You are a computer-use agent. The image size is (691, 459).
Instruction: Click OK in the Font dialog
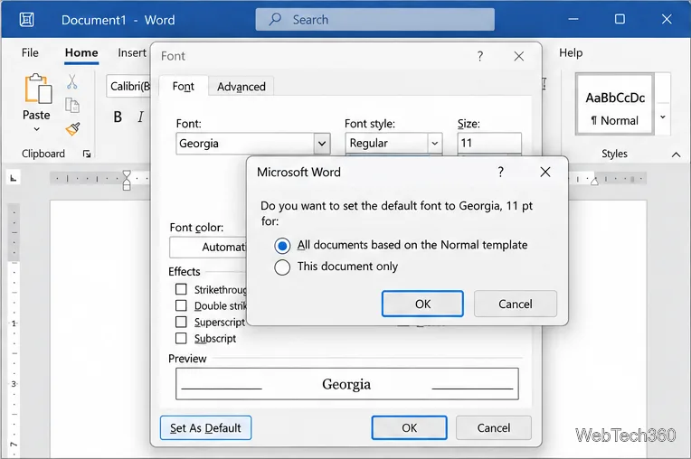coord(410,427)
